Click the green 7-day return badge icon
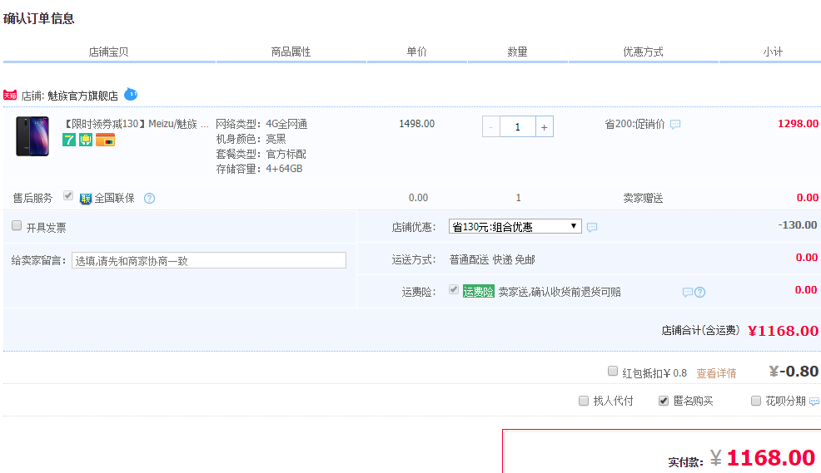Screen dimensions: 821x473 tap(69, 140)
